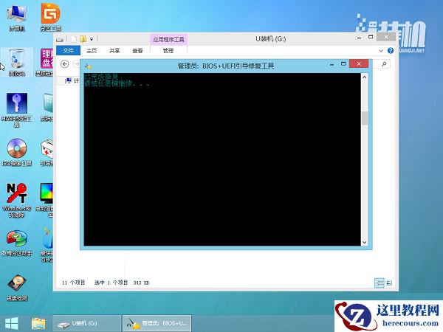Click the console vertical scrollbar thumb
This screenshot has height=332, width=443.
pyautogui.click(x=365, y=118)
